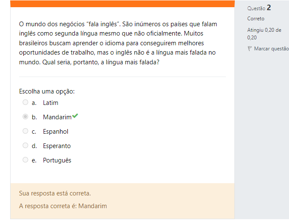This screenshot has height=220, width=289.
Task: Click the Esperanto answer label text
Action: click(x=57, y=146)
